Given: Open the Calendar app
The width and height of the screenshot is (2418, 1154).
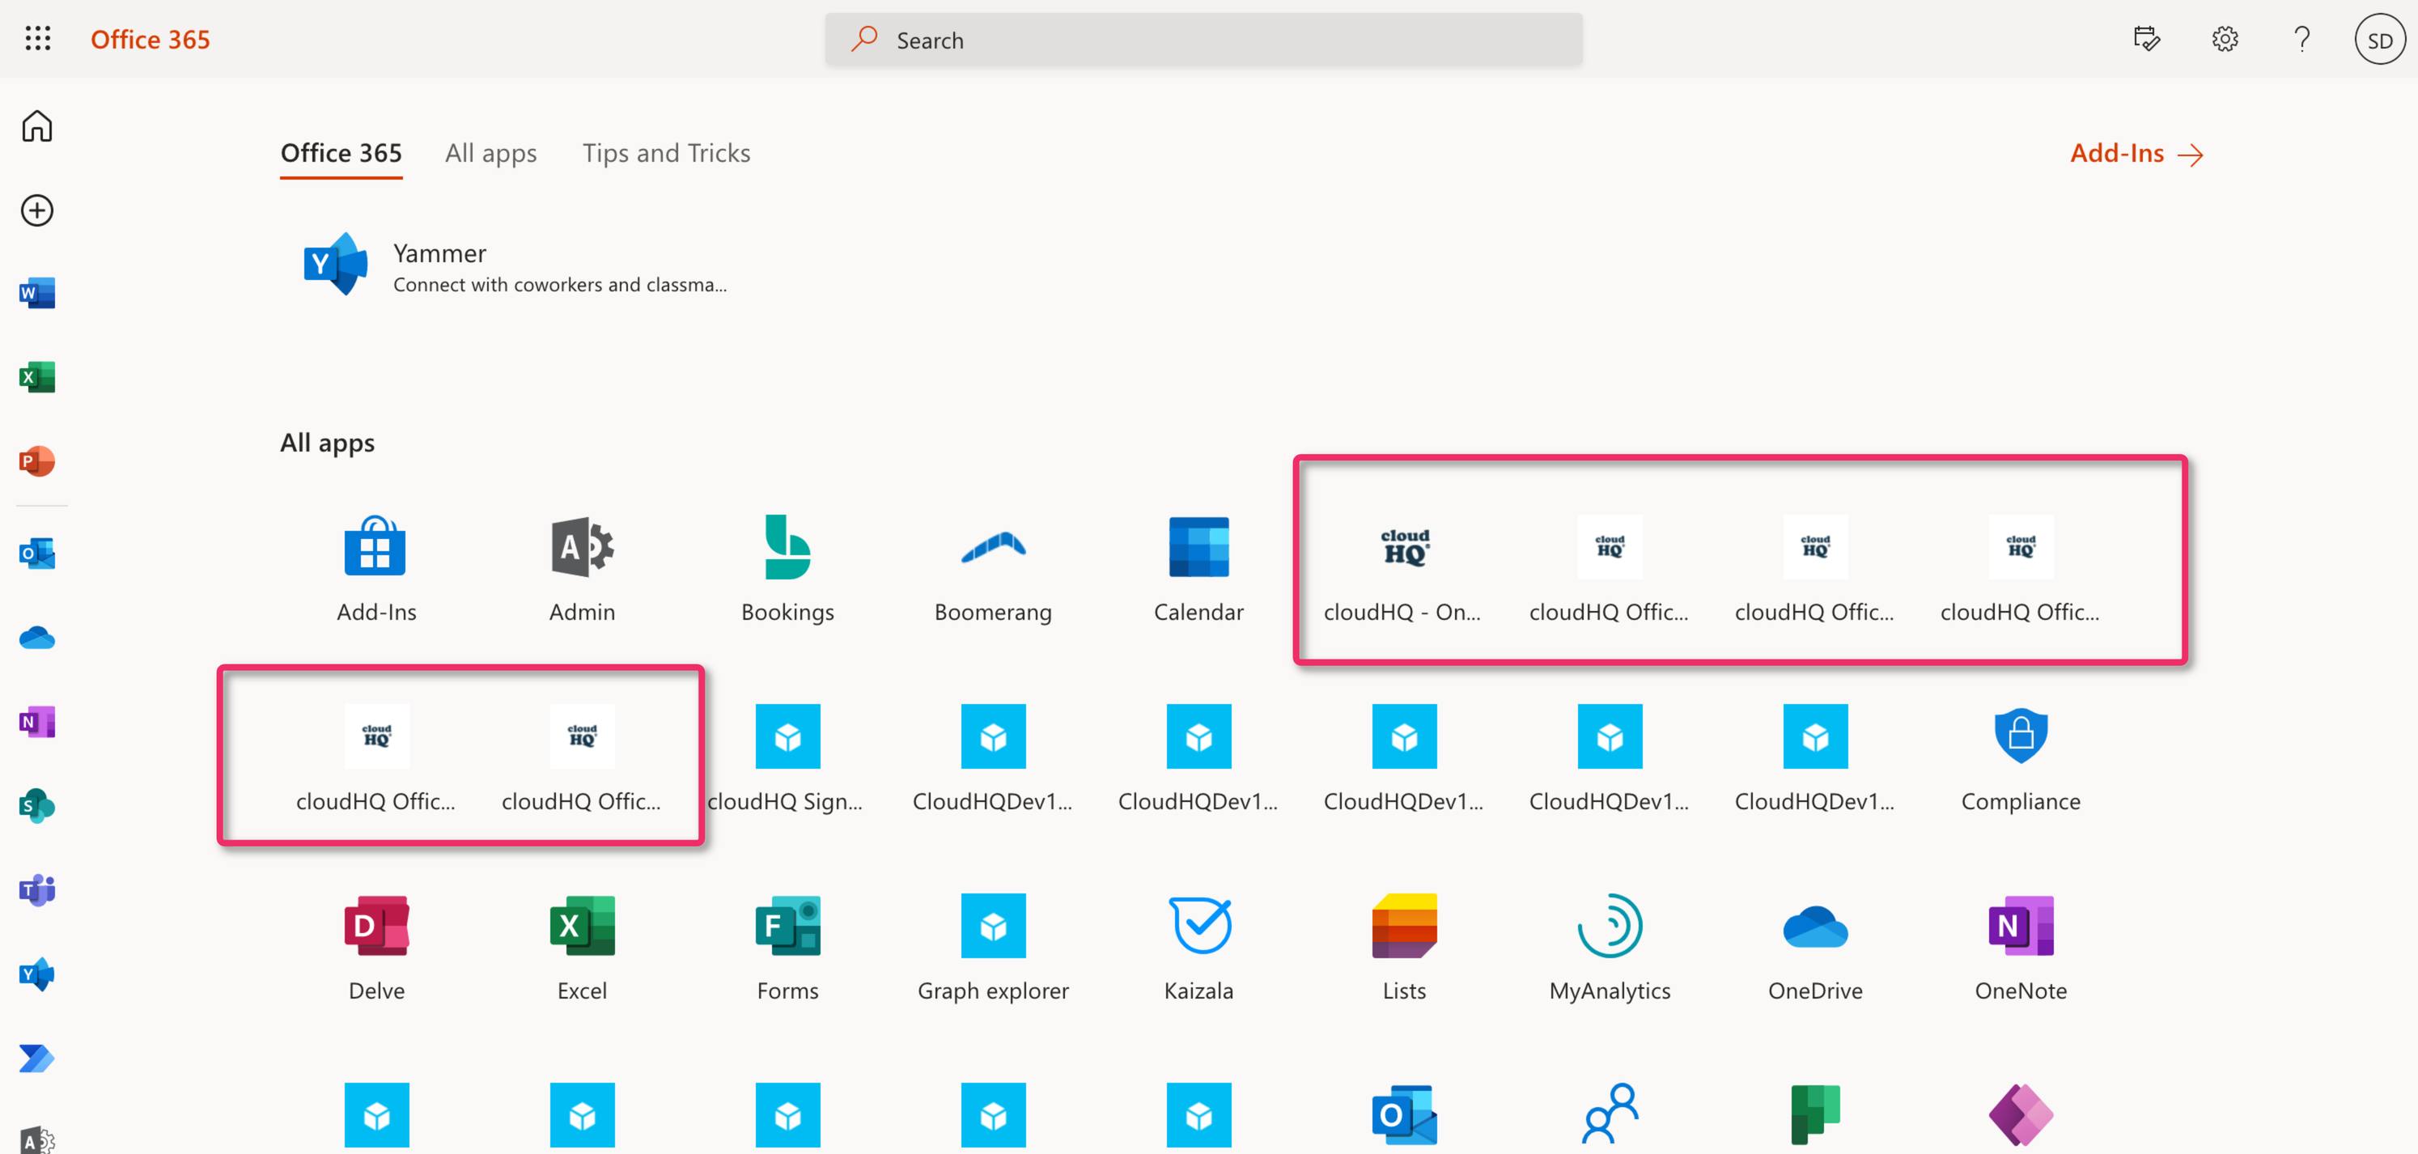Looking at the screenshot, I should 1198,570.
